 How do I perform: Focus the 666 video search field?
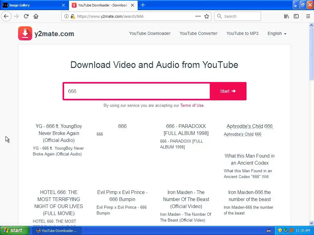137,91
